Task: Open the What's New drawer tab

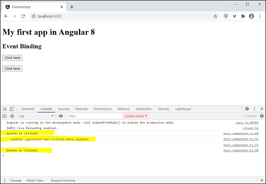Action: click(x=35, y=180)
